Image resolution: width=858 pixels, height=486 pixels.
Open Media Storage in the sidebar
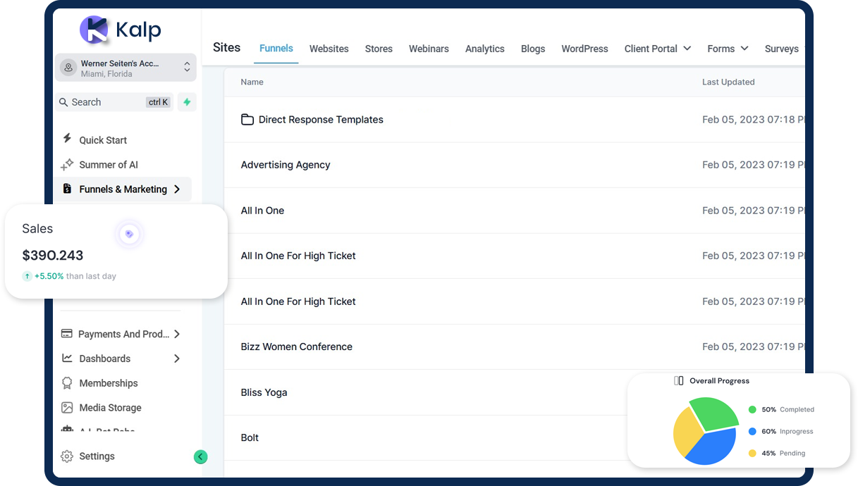110,408
